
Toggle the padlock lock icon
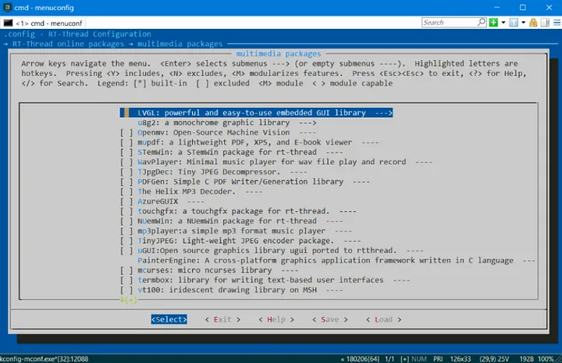point(533,23)
